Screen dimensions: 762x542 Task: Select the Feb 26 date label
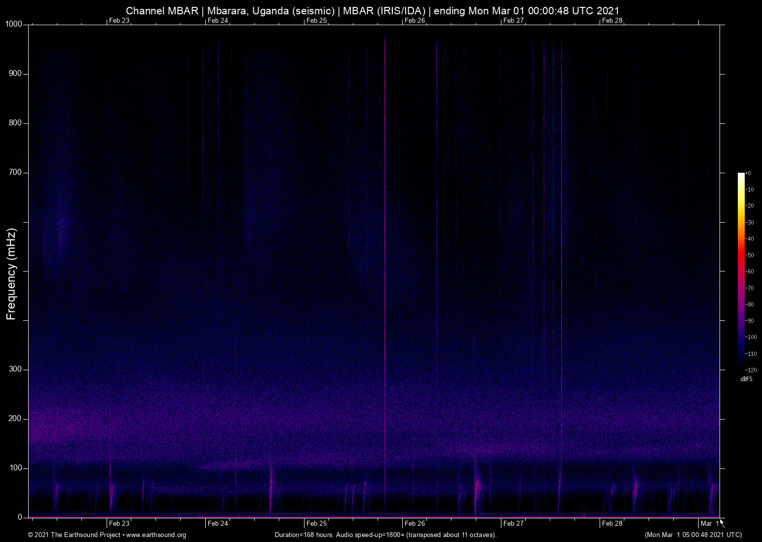tap(415, 523)
